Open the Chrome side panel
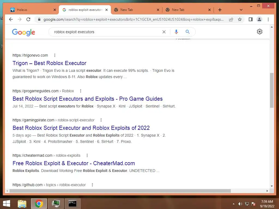This screenshot has width=279, height=209. [x=251, y=19]
